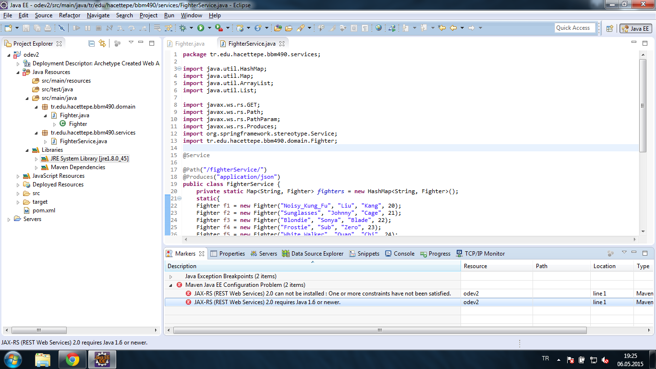Open the Refactor menu
Screen dimensions: 656x369
click(70, 15)
